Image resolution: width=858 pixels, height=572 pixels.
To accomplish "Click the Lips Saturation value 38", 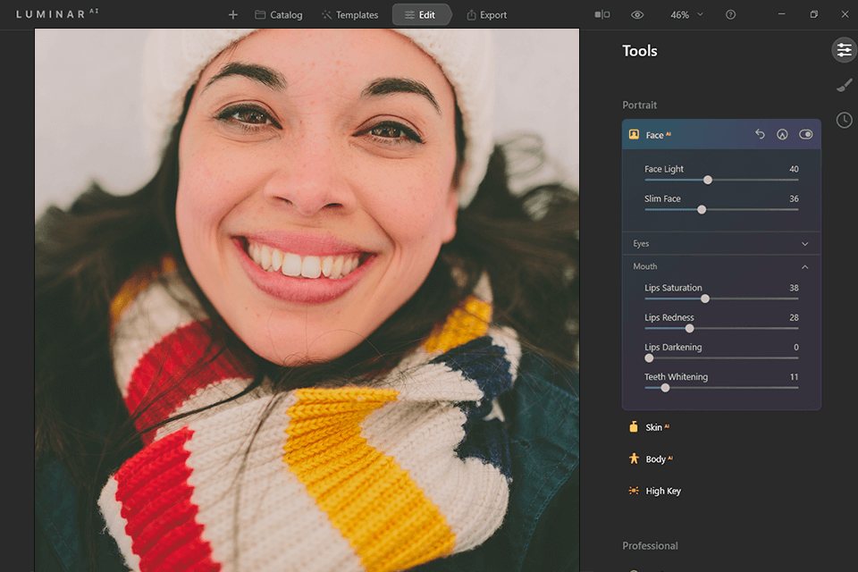I will tap(794, 288).
